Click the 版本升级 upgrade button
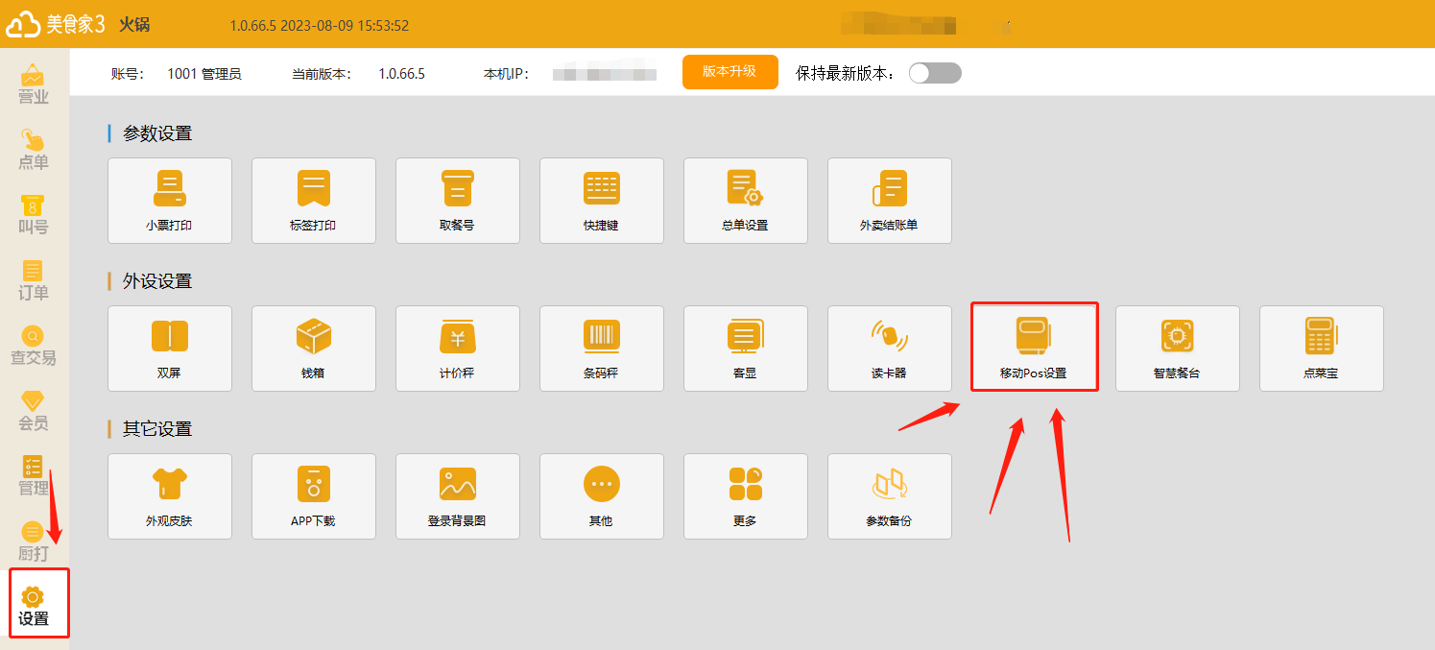Screen dimensions: 1435x650 (729, 72)
